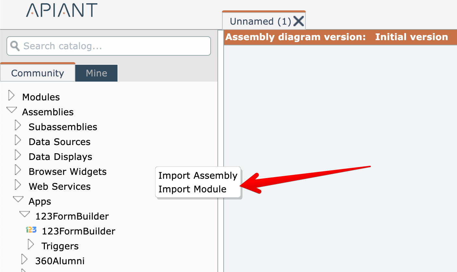The width and height of the screenshot is (457, 272).
Task: Expand the Triggers node
Action: click(x=31, y=245)
